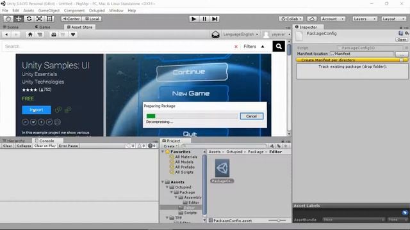Image resolution: width=410 pixels, height=230 pixels.
Task: Open Create dropdown in Project panel
Action: pyautogui.click(x=171, y=146)
